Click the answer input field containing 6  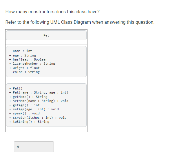click(34, 147)
